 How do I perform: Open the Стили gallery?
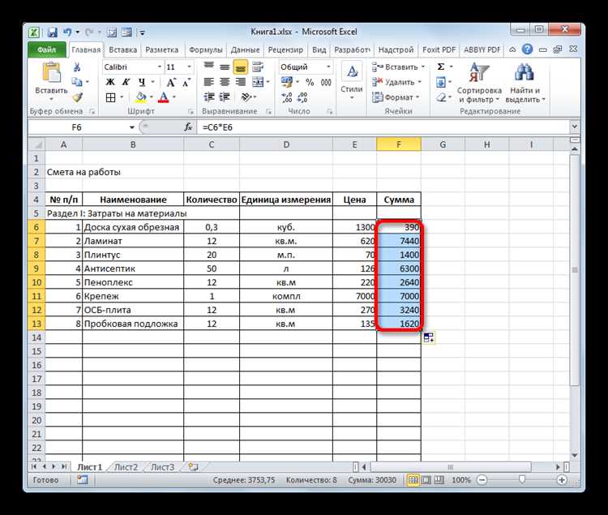352,80
